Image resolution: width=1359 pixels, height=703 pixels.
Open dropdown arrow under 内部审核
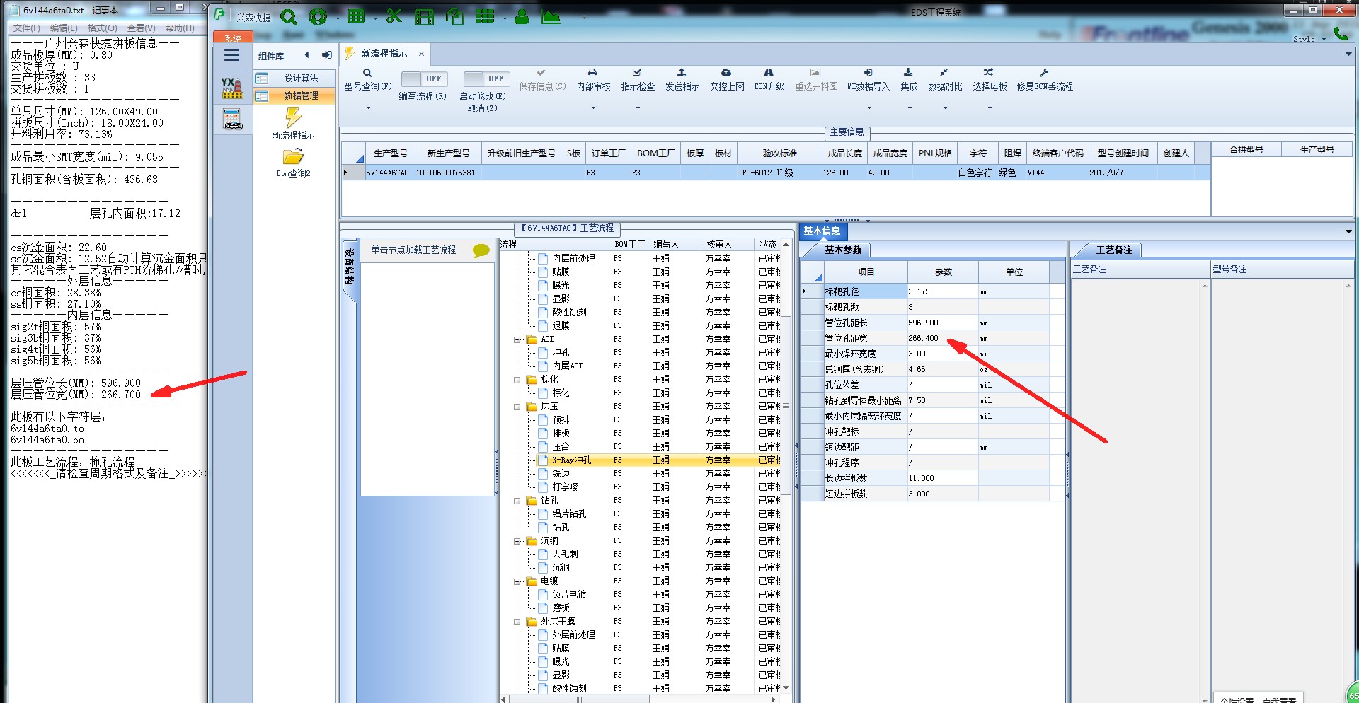pos(593,108)
